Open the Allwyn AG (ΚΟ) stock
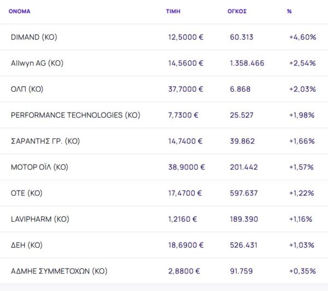328x291 pixels. [37, 63]
